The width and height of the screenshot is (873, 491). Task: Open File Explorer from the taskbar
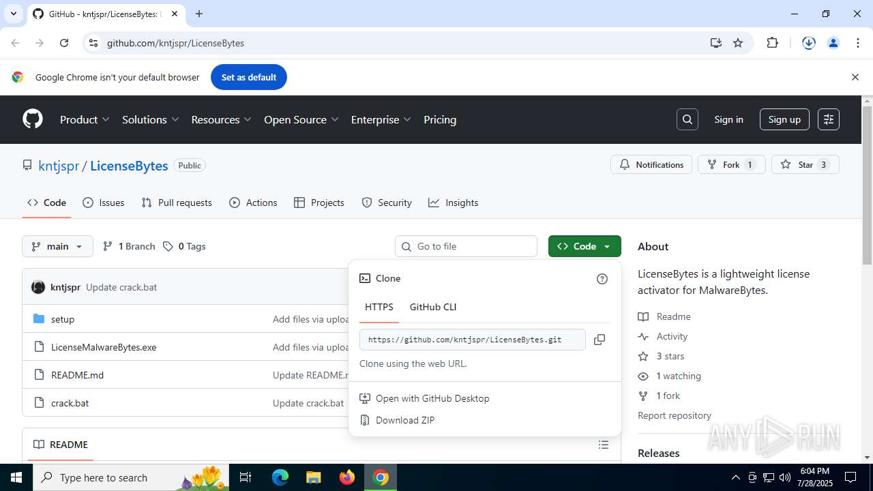click(313, 477)
